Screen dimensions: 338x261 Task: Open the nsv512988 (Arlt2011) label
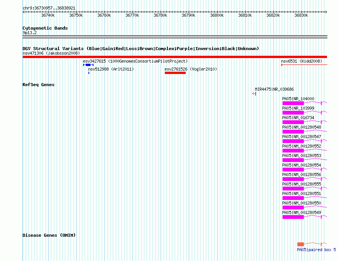click(x=111, y=69)
